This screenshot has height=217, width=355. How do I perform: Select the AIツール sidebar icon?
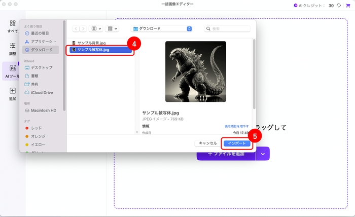12,71
